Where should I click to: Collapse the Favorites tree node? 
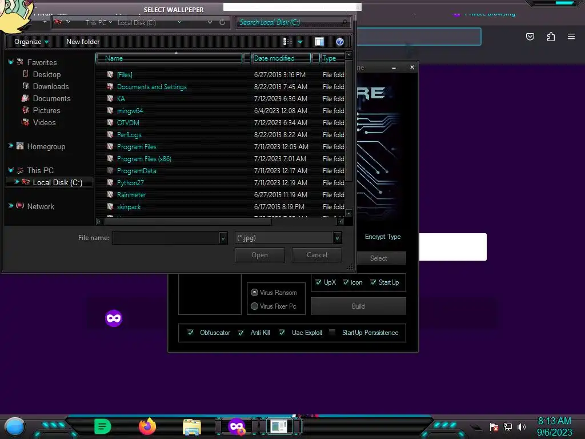(x=11, y=62)
